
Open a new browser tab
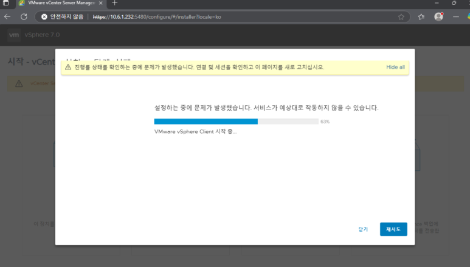(114, 3)
